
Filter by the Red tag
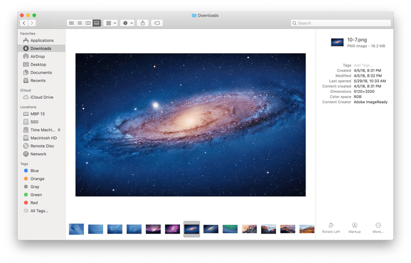pyautogui.click(x=41, y=203)
